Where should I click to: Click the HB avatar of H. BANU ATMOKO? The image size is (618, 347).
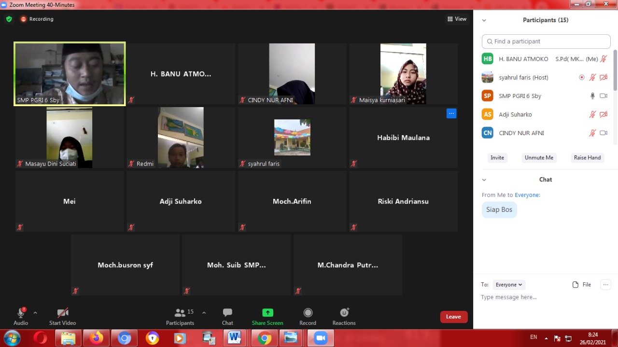click(488, 59)
